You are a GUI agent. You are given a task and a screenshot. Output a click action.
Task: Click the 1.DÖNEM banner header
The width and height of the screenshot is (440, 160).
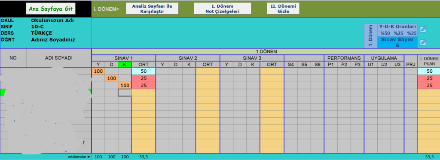click(266, 51)
